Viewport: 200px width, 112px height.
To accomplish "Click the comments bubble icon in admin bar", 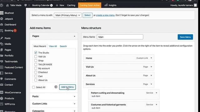I will point(26,5).
